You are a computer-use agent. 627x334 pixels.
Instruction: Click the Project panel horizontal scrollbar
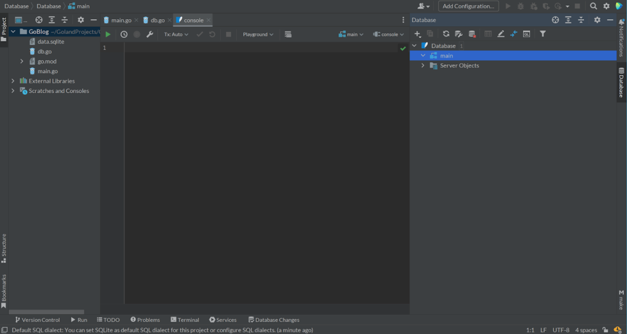point(46,311)
